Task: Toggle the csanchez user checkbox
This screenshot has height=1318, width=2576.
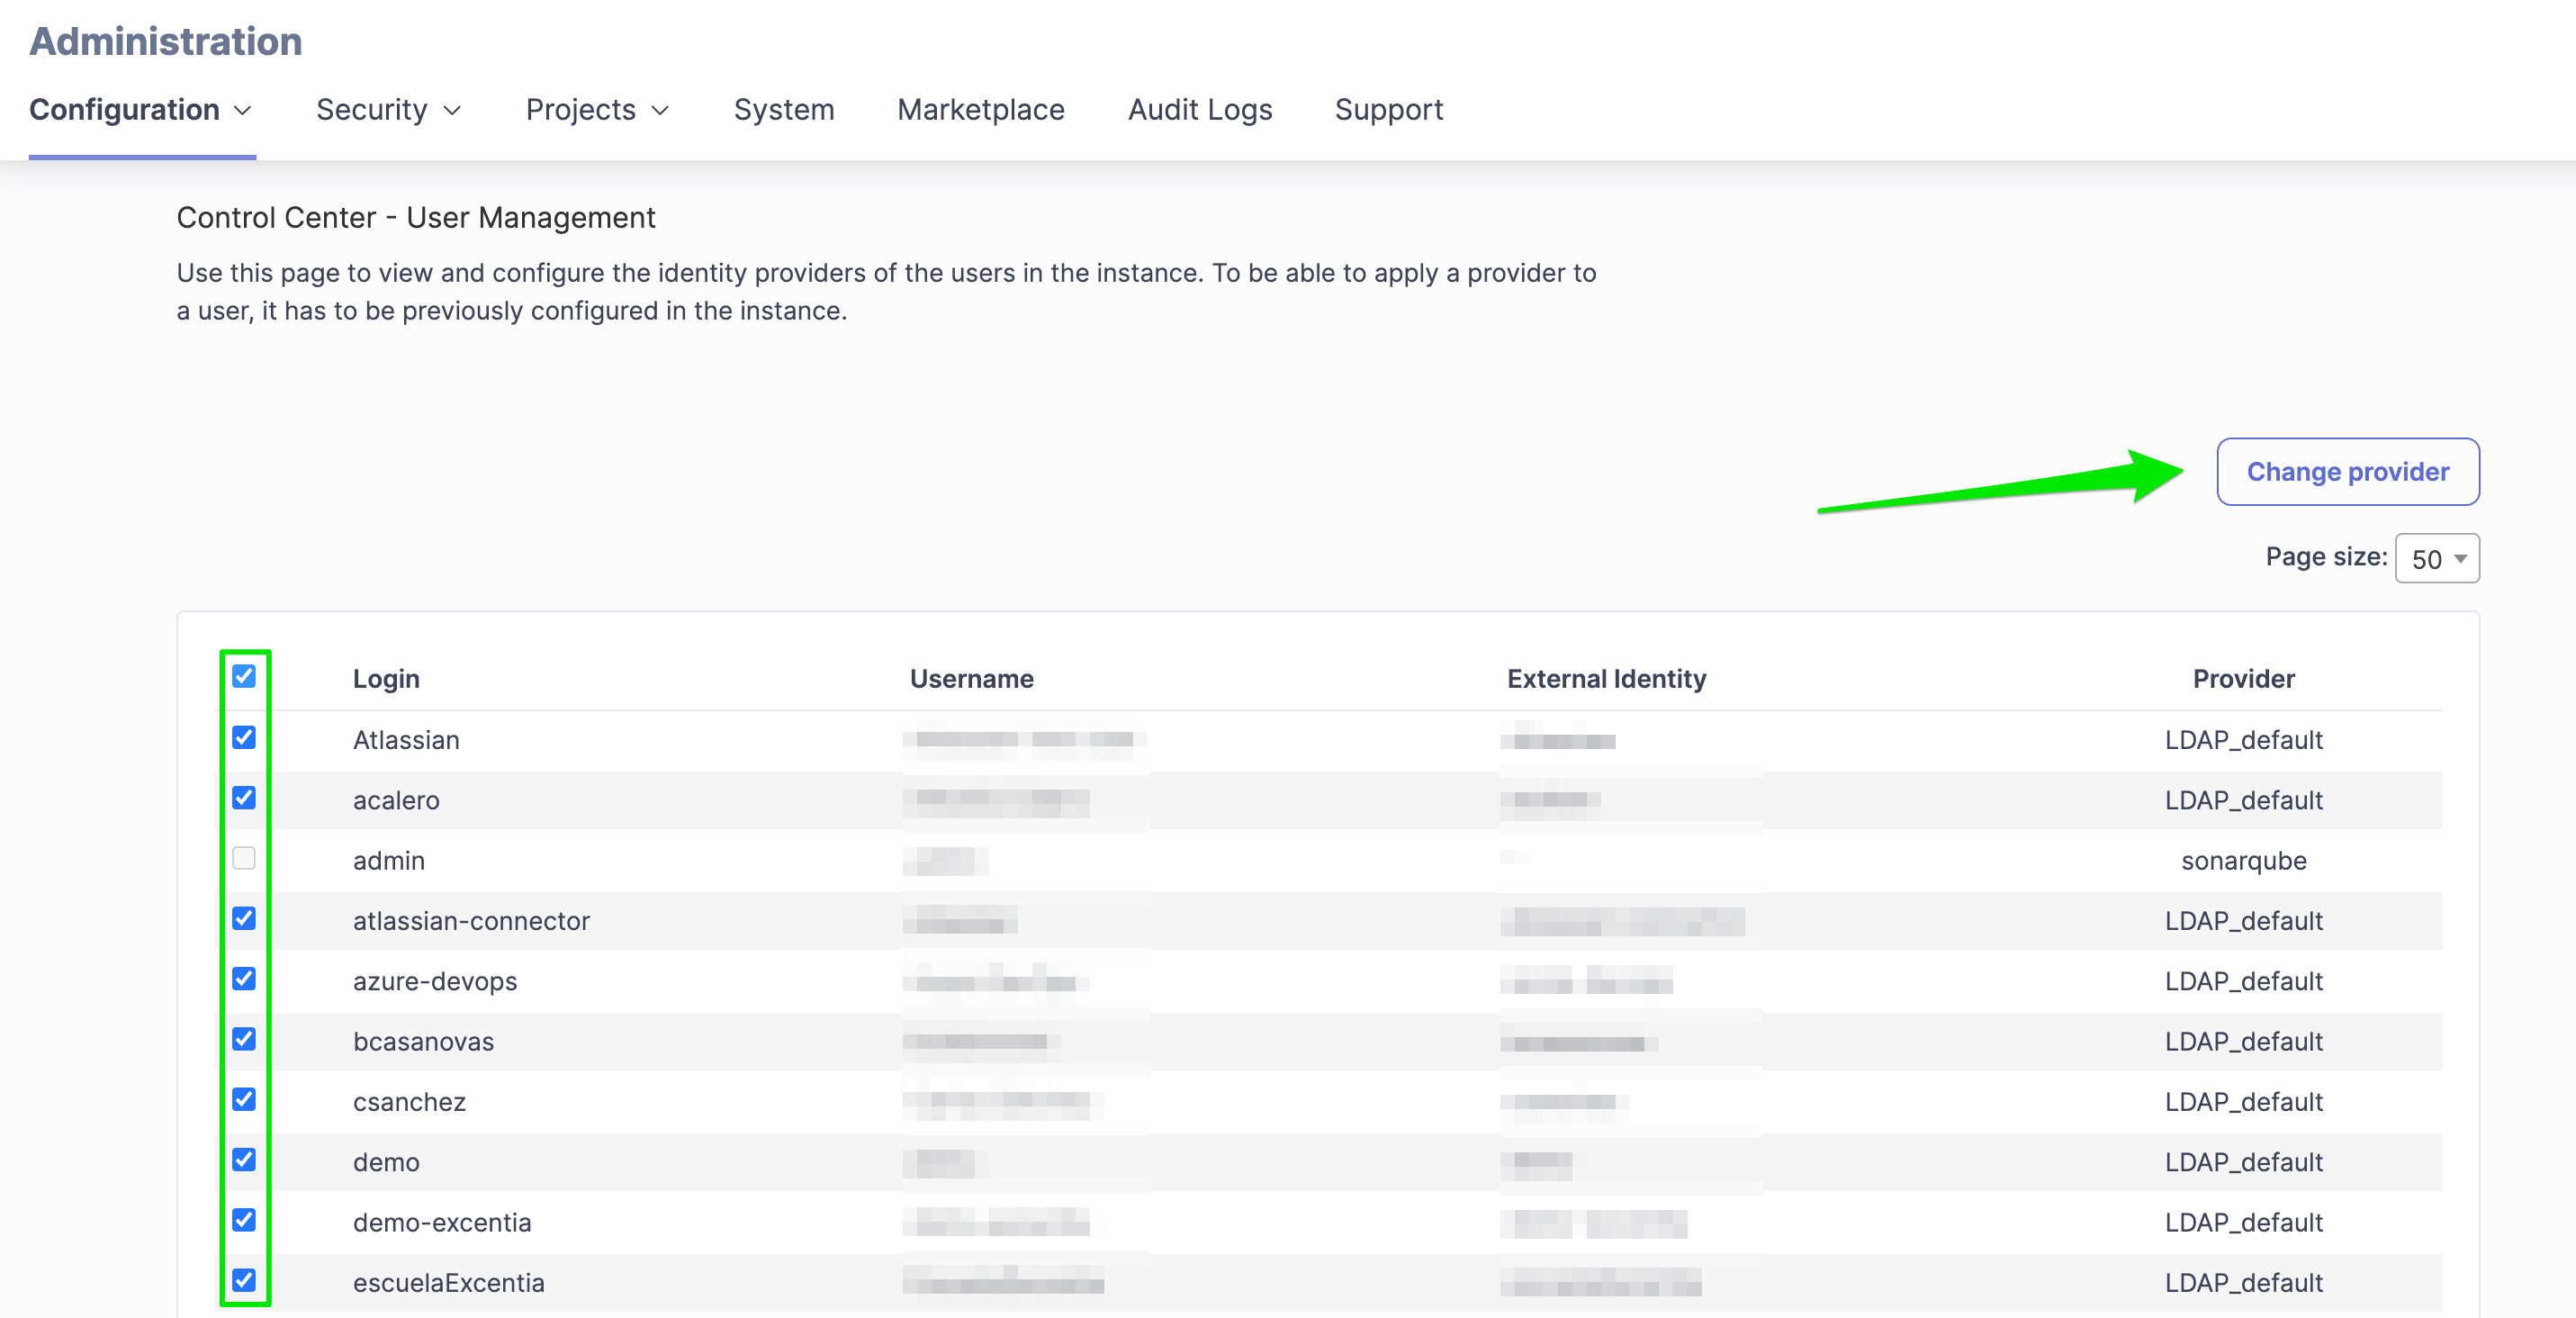Action: tap(244, 1099)
